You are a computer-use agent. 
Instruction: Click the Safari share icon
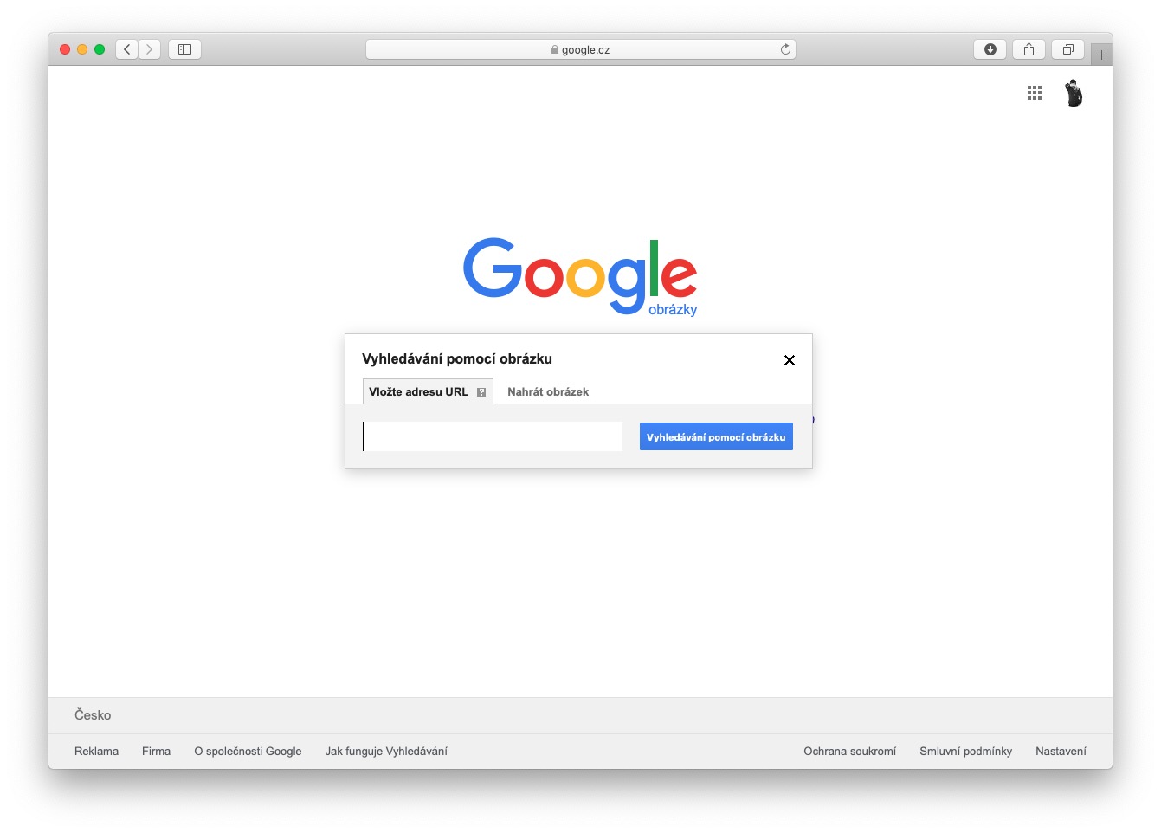click(1029, 49)
